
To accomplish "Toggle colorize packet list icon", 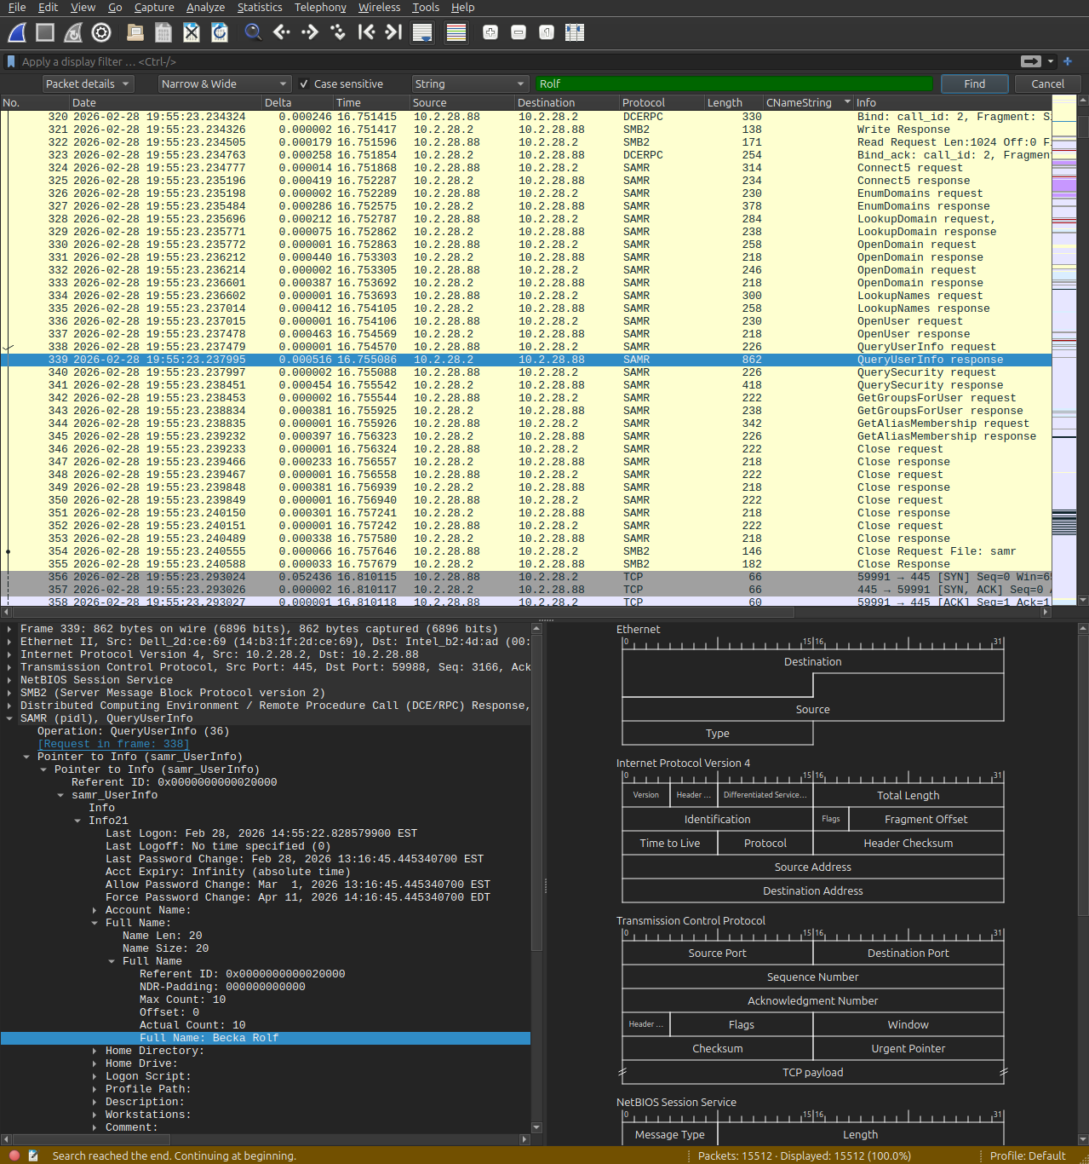I will [456, 33].
